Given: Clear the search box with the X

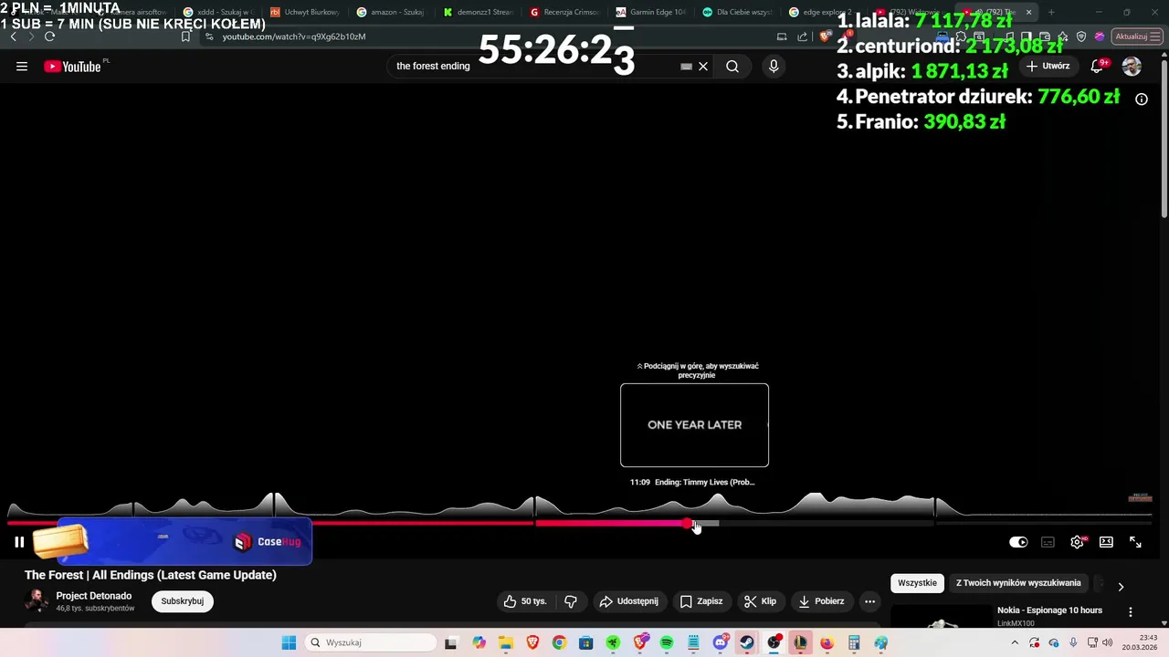Looking at the screenshot, I should click(x=703, y=67).
